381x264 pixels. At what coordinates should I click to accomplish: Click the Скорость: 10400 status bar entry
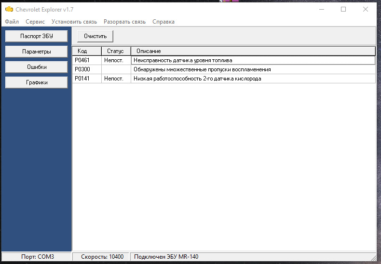pos(101,257)
